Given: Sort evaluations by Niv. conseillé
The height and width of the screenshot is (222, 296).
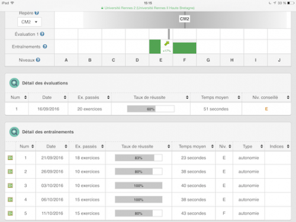Looking at the screenshot, I should click(x=288, y=97).
